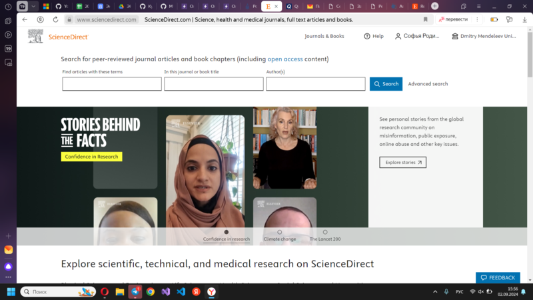The image size is (533, 300).
Task: Go back using the browser back arrow
Action: pos(25,19)
